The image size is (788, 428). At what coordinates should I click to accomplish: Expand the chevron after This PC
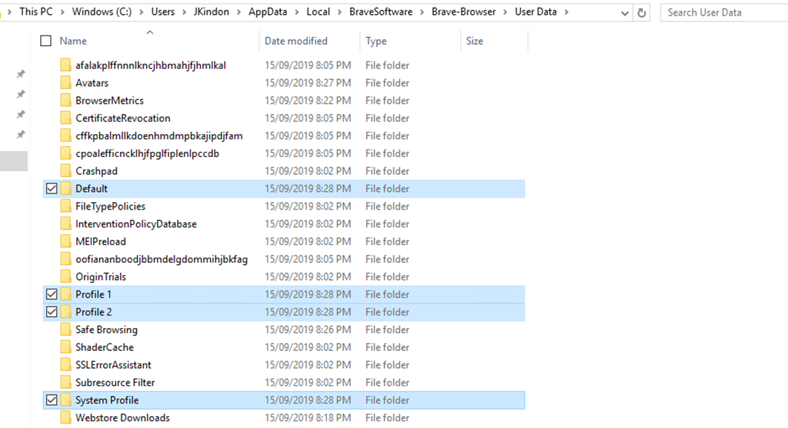[x=62, y=12]
